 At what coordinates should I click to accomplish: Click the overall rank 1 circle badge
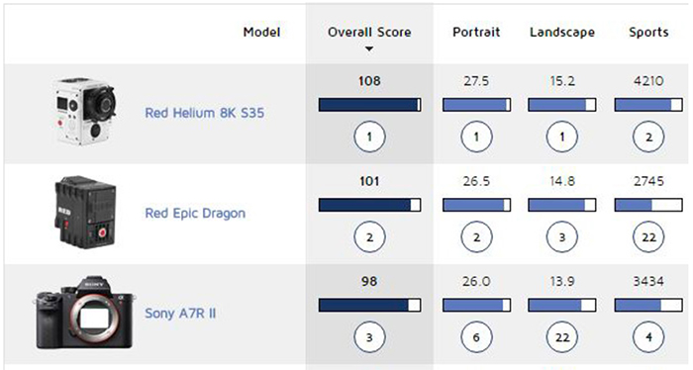(x=369, y=137)
